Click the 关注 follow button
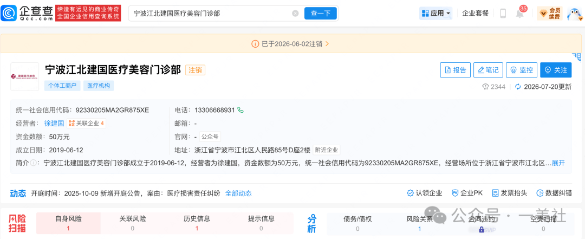 pos(556,70)
